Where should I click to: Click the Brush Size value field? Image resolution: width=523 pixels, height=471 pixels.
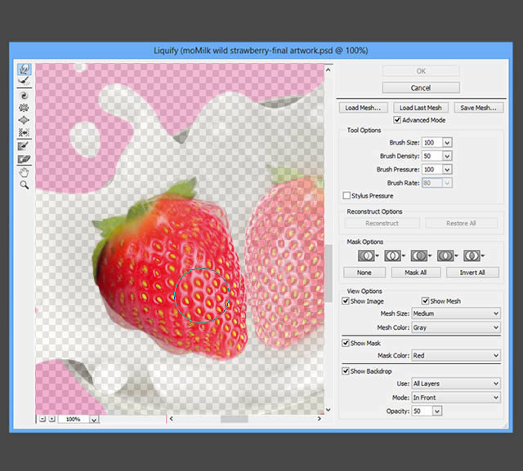click(x=432, y=143)
